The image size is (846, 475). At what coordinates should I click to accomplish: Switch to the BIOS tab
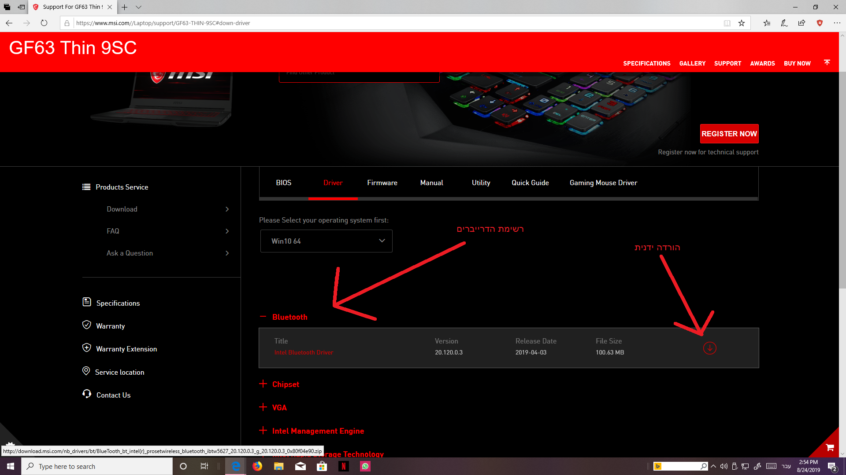[x=283, y=183]
